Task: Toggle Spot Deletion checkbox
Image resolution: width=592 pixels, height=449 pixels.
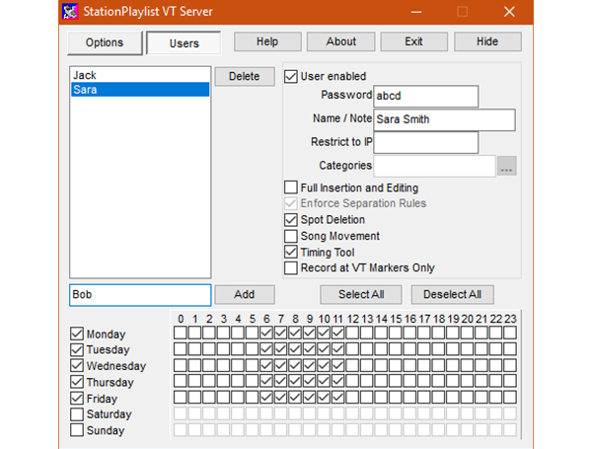Action: pyautogui.click(x=291, y=220)
